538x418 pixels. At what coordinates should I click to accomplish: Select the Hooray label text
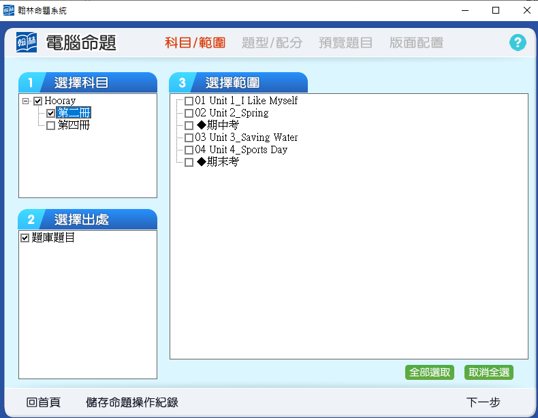tap(60, 101)
